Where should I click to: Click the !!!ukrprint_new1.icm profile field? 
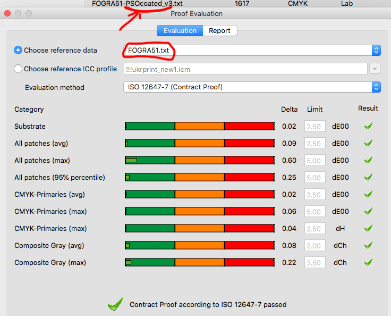tap(245, 69)
